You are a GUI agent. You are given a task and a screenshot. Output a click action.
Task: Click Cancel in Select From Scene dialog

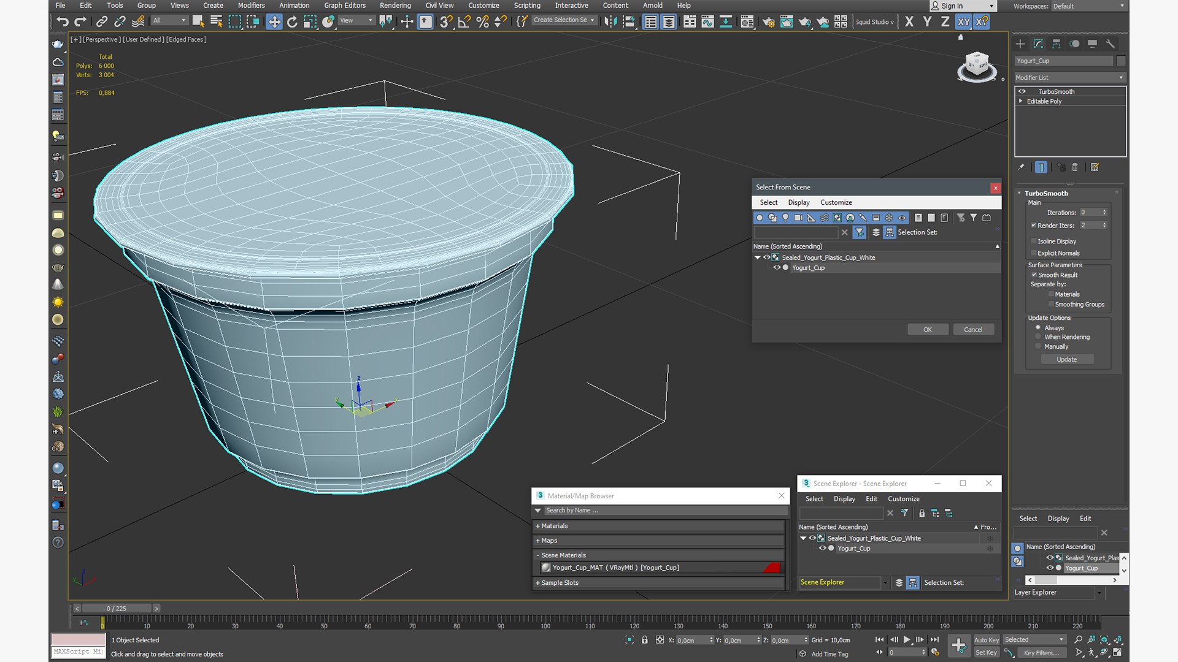[x=973, y=330]
